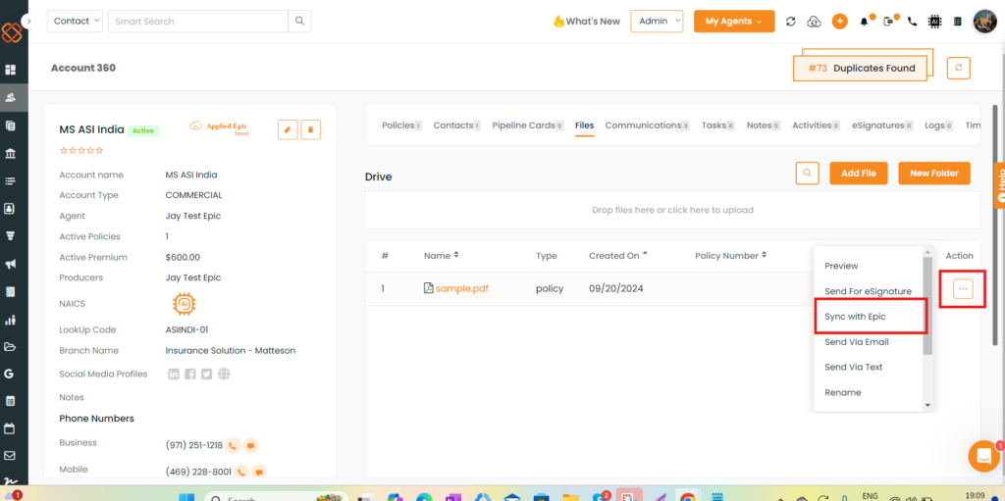Viewport: 1005px width, 501px height.
Task: Edit the account with the pencil icon
Action: coord(288,129)
